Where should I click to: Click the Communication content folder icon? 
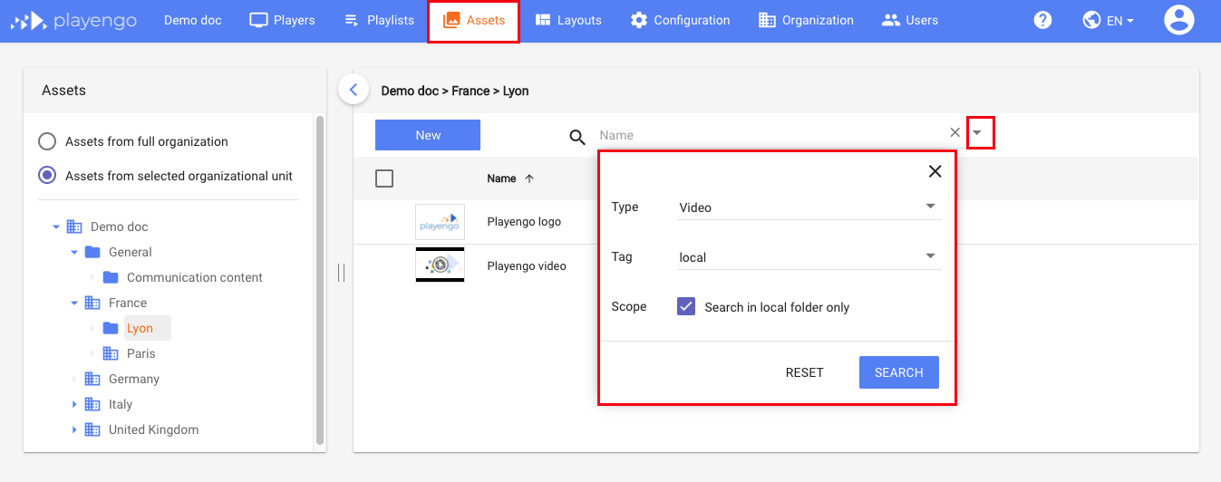(x=111, y=277)
